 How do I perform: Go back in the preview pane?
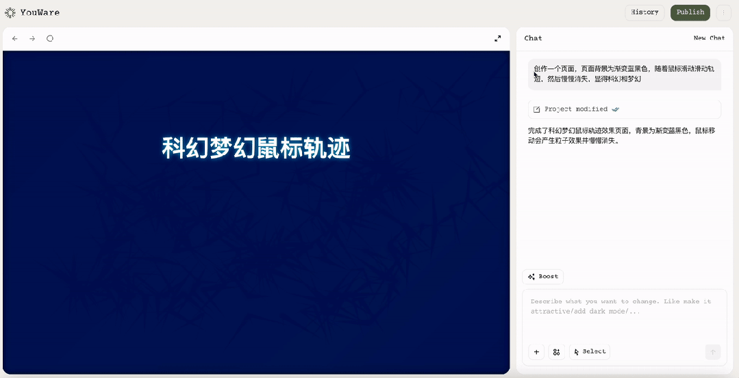point(15,39)
